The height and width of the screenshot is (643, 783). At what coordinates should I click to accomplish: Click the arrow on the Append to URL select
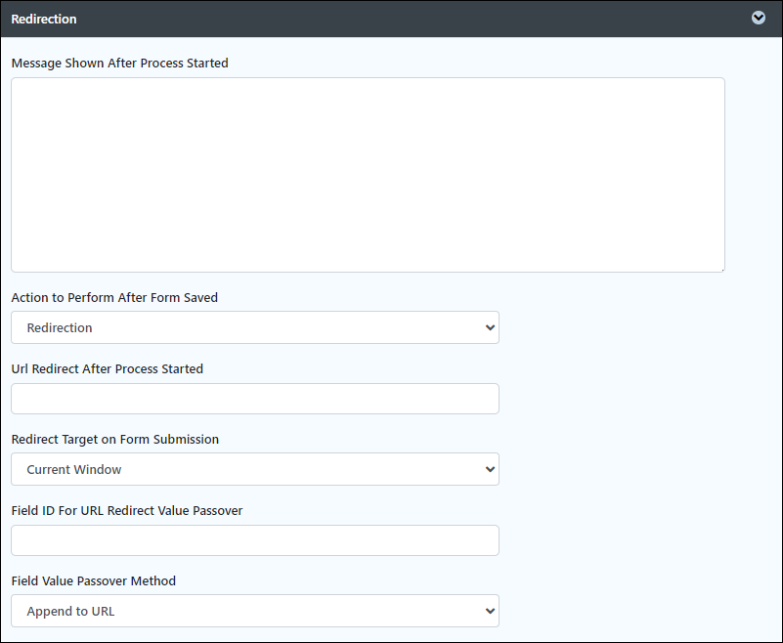point(490,611)
